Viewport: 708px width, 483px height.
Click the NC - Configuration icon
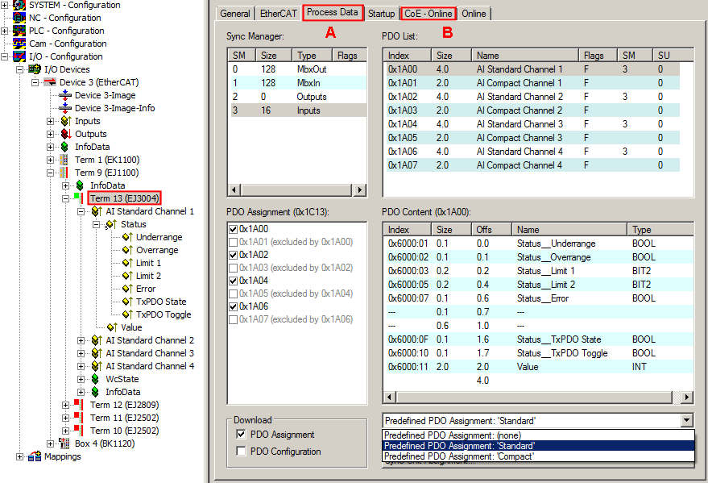click(19, 18)
